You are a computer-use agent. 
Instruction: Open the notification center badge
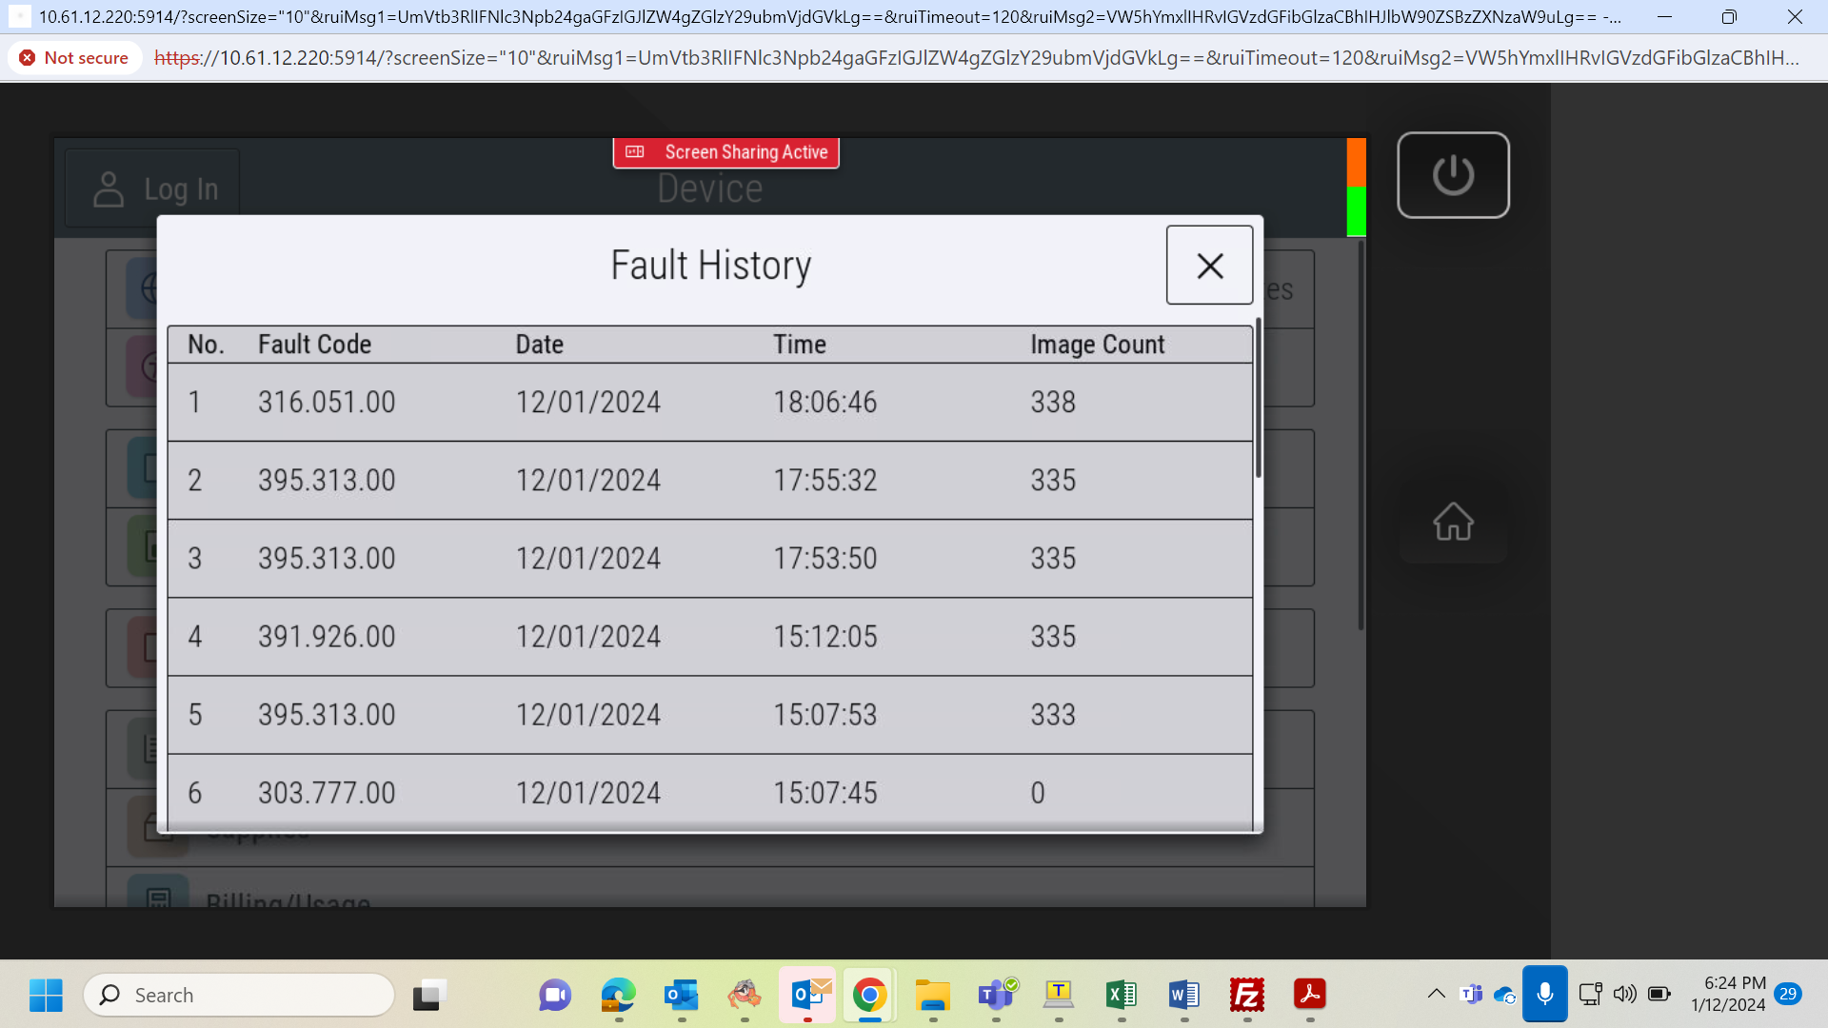(x=1788, y=994)
